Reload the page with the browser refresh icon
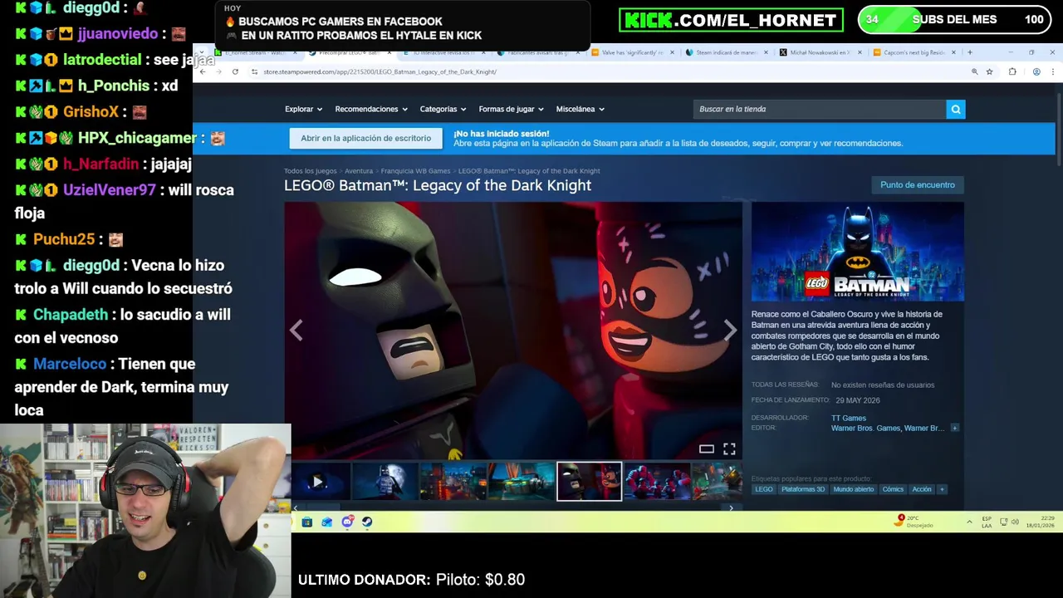This screenshot has width=1063, height=598. pyautogui.click(x=235, y=71)
